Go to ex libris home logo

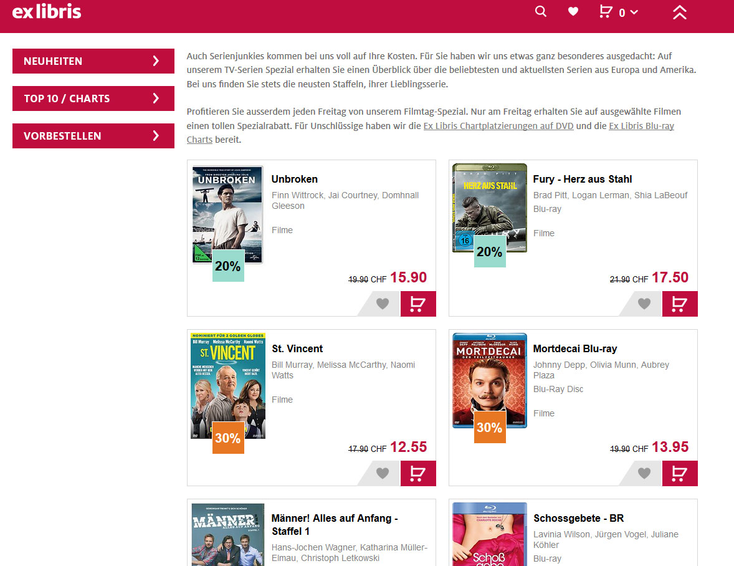click(46, 12)
